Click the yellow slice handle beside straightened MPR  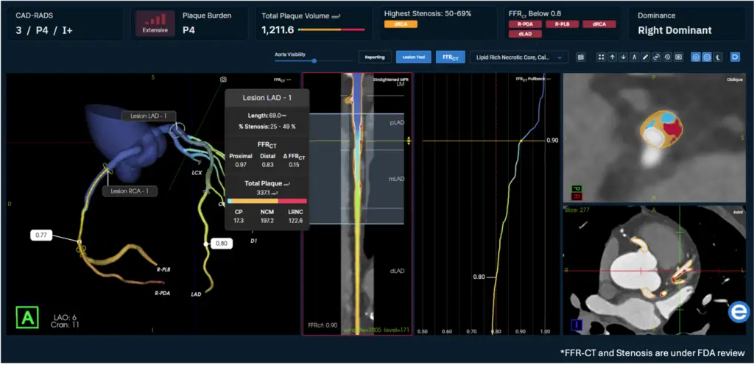[408, 141]
